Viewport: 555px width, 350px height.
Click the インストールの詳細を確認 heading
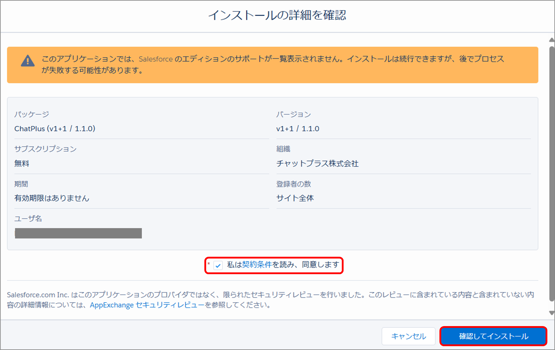pyautogui.click(x=277, y=15)
